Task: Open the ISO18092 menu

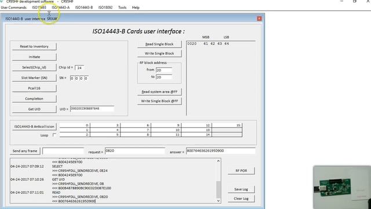Action: point(106,8)
